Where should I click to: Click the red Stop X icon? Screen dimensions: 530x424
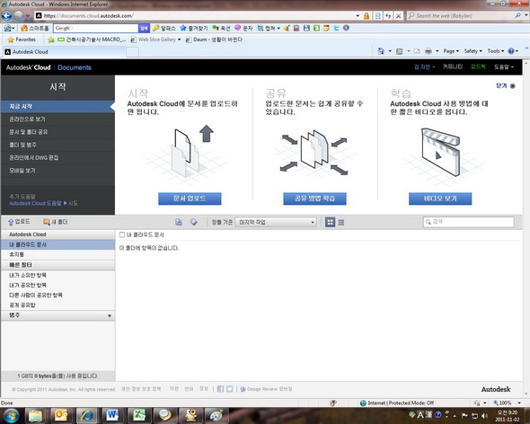click(x=399, y=15)
